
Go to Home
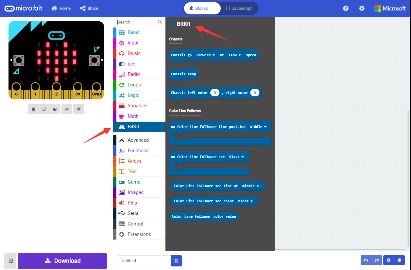tap(61, 9)
